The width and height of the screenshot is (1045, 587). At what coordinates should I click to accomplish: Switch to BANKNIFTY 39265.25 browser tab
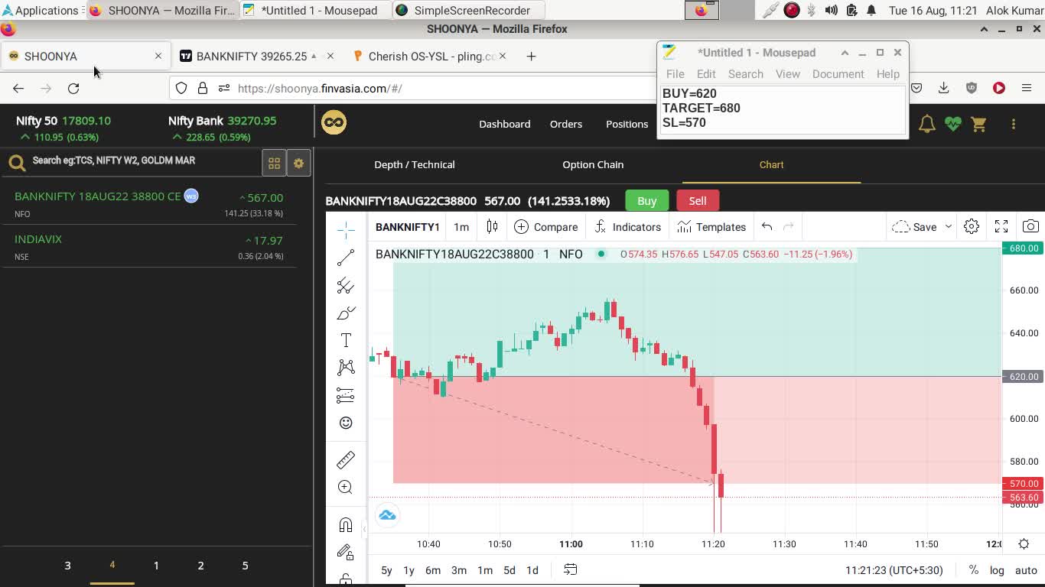(257, 57)
